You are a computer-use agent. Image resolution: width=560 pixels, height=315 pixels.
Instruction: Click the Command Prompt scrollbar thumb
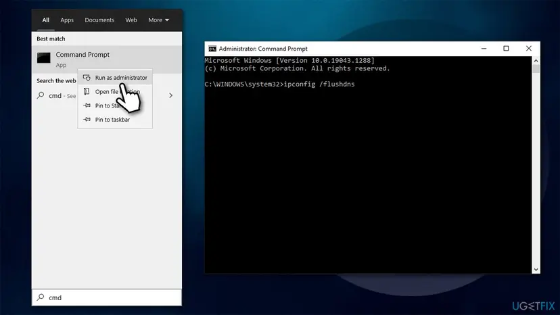pos(536,69)
